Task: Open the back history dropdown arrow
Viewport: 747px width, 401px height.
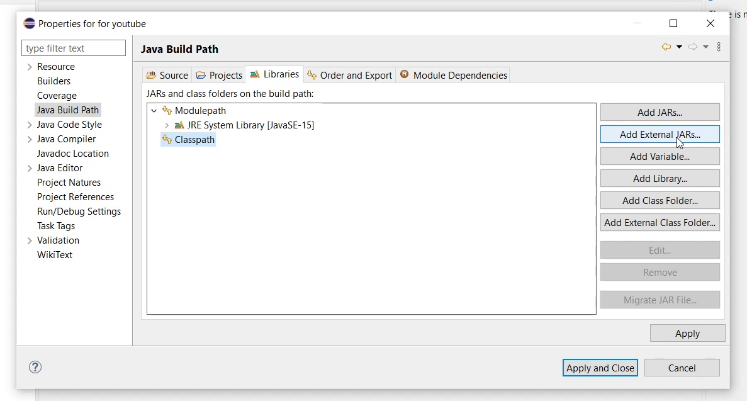Action: coord(680,47)
